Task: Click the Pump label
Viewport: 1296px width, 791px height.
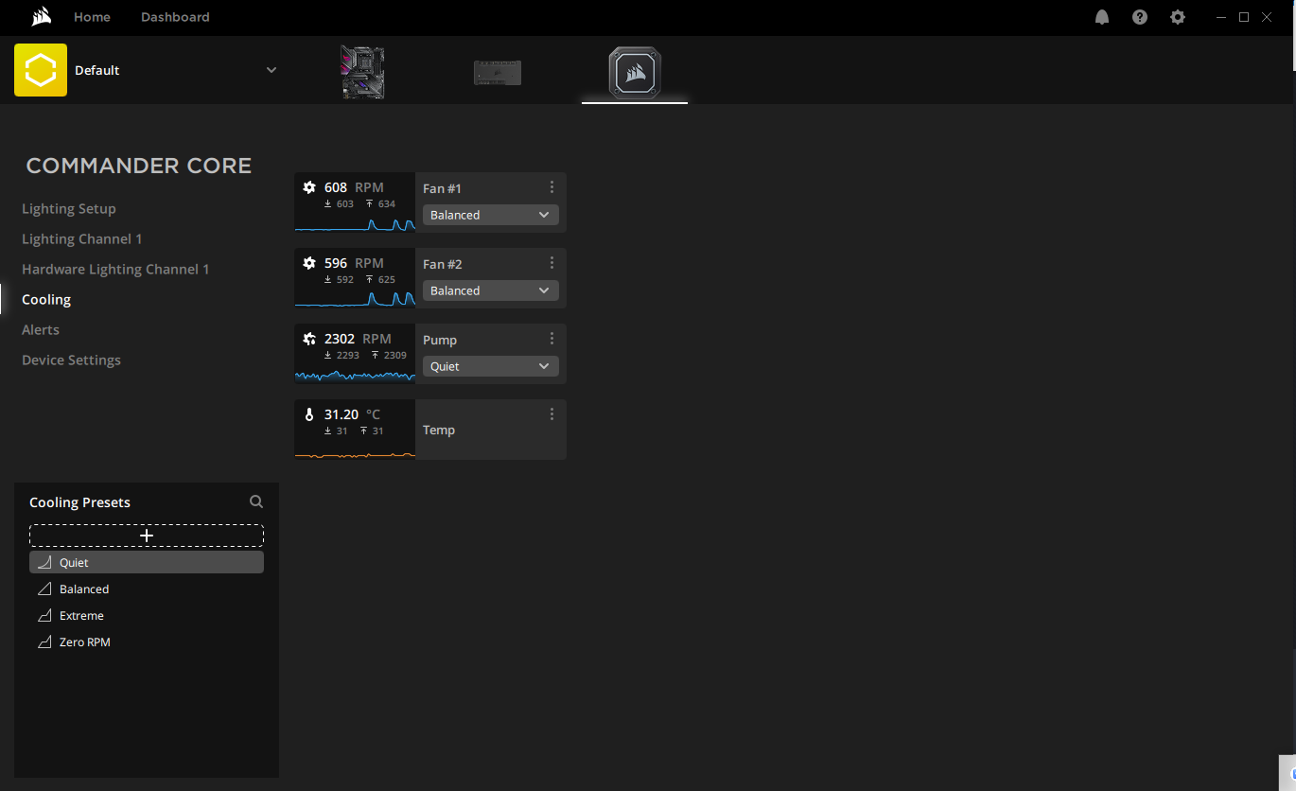Action: point(440,340)
